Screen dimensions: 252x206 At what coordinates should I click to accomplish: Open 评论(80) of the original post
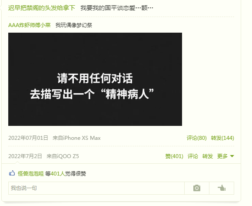196,138
